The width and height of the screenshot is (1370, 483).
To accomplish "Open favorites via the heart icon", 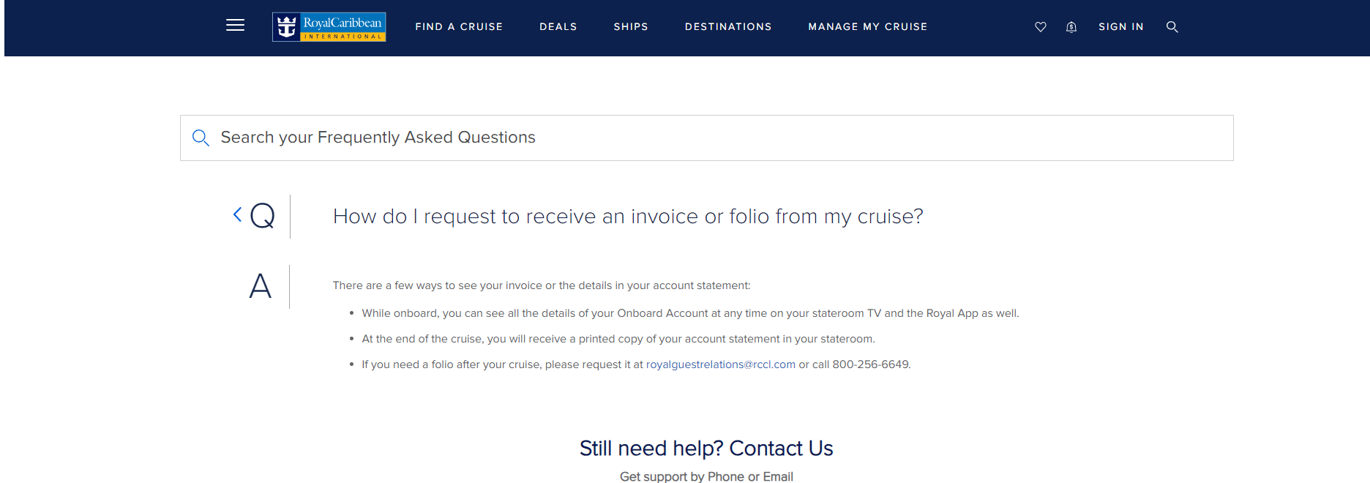I will [x=1040, y=27].
